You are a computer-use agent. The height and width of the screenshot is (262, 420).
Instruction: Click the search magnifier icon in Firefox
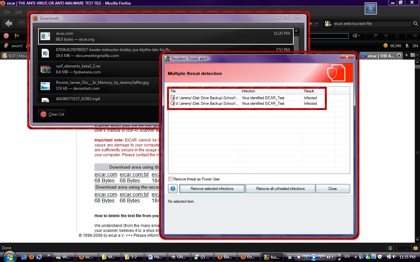click(416, 24)
